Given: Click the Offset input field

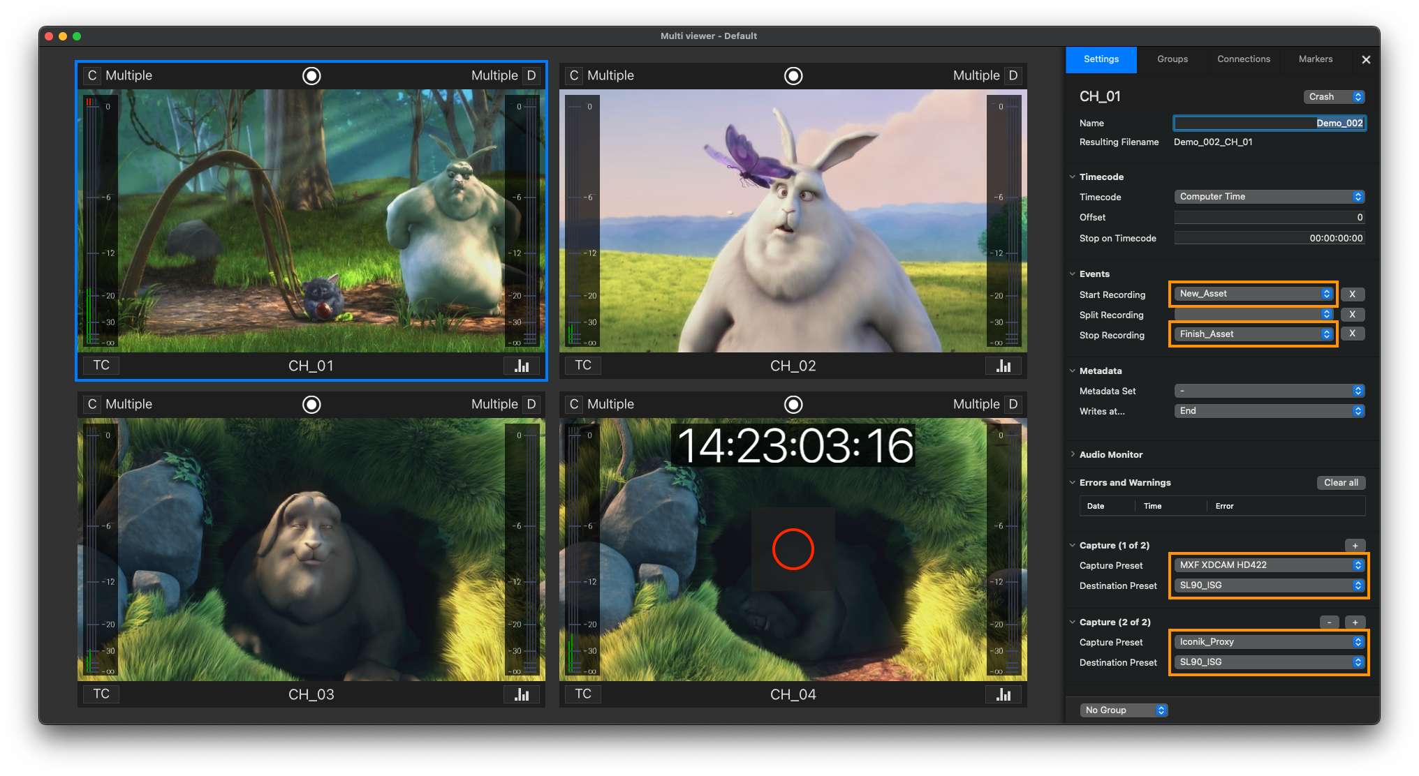Looking at the screenshot, I should click(x=1270, y=218).
